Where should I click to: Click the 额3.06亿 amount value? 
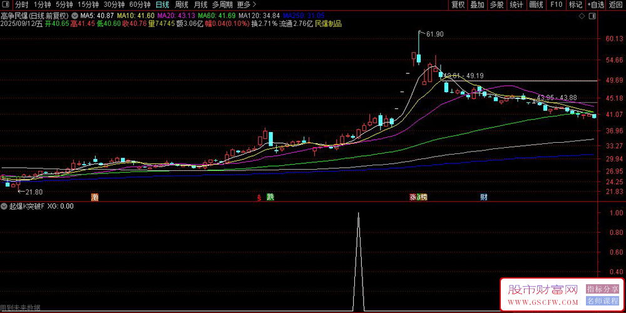coord(190,24)
